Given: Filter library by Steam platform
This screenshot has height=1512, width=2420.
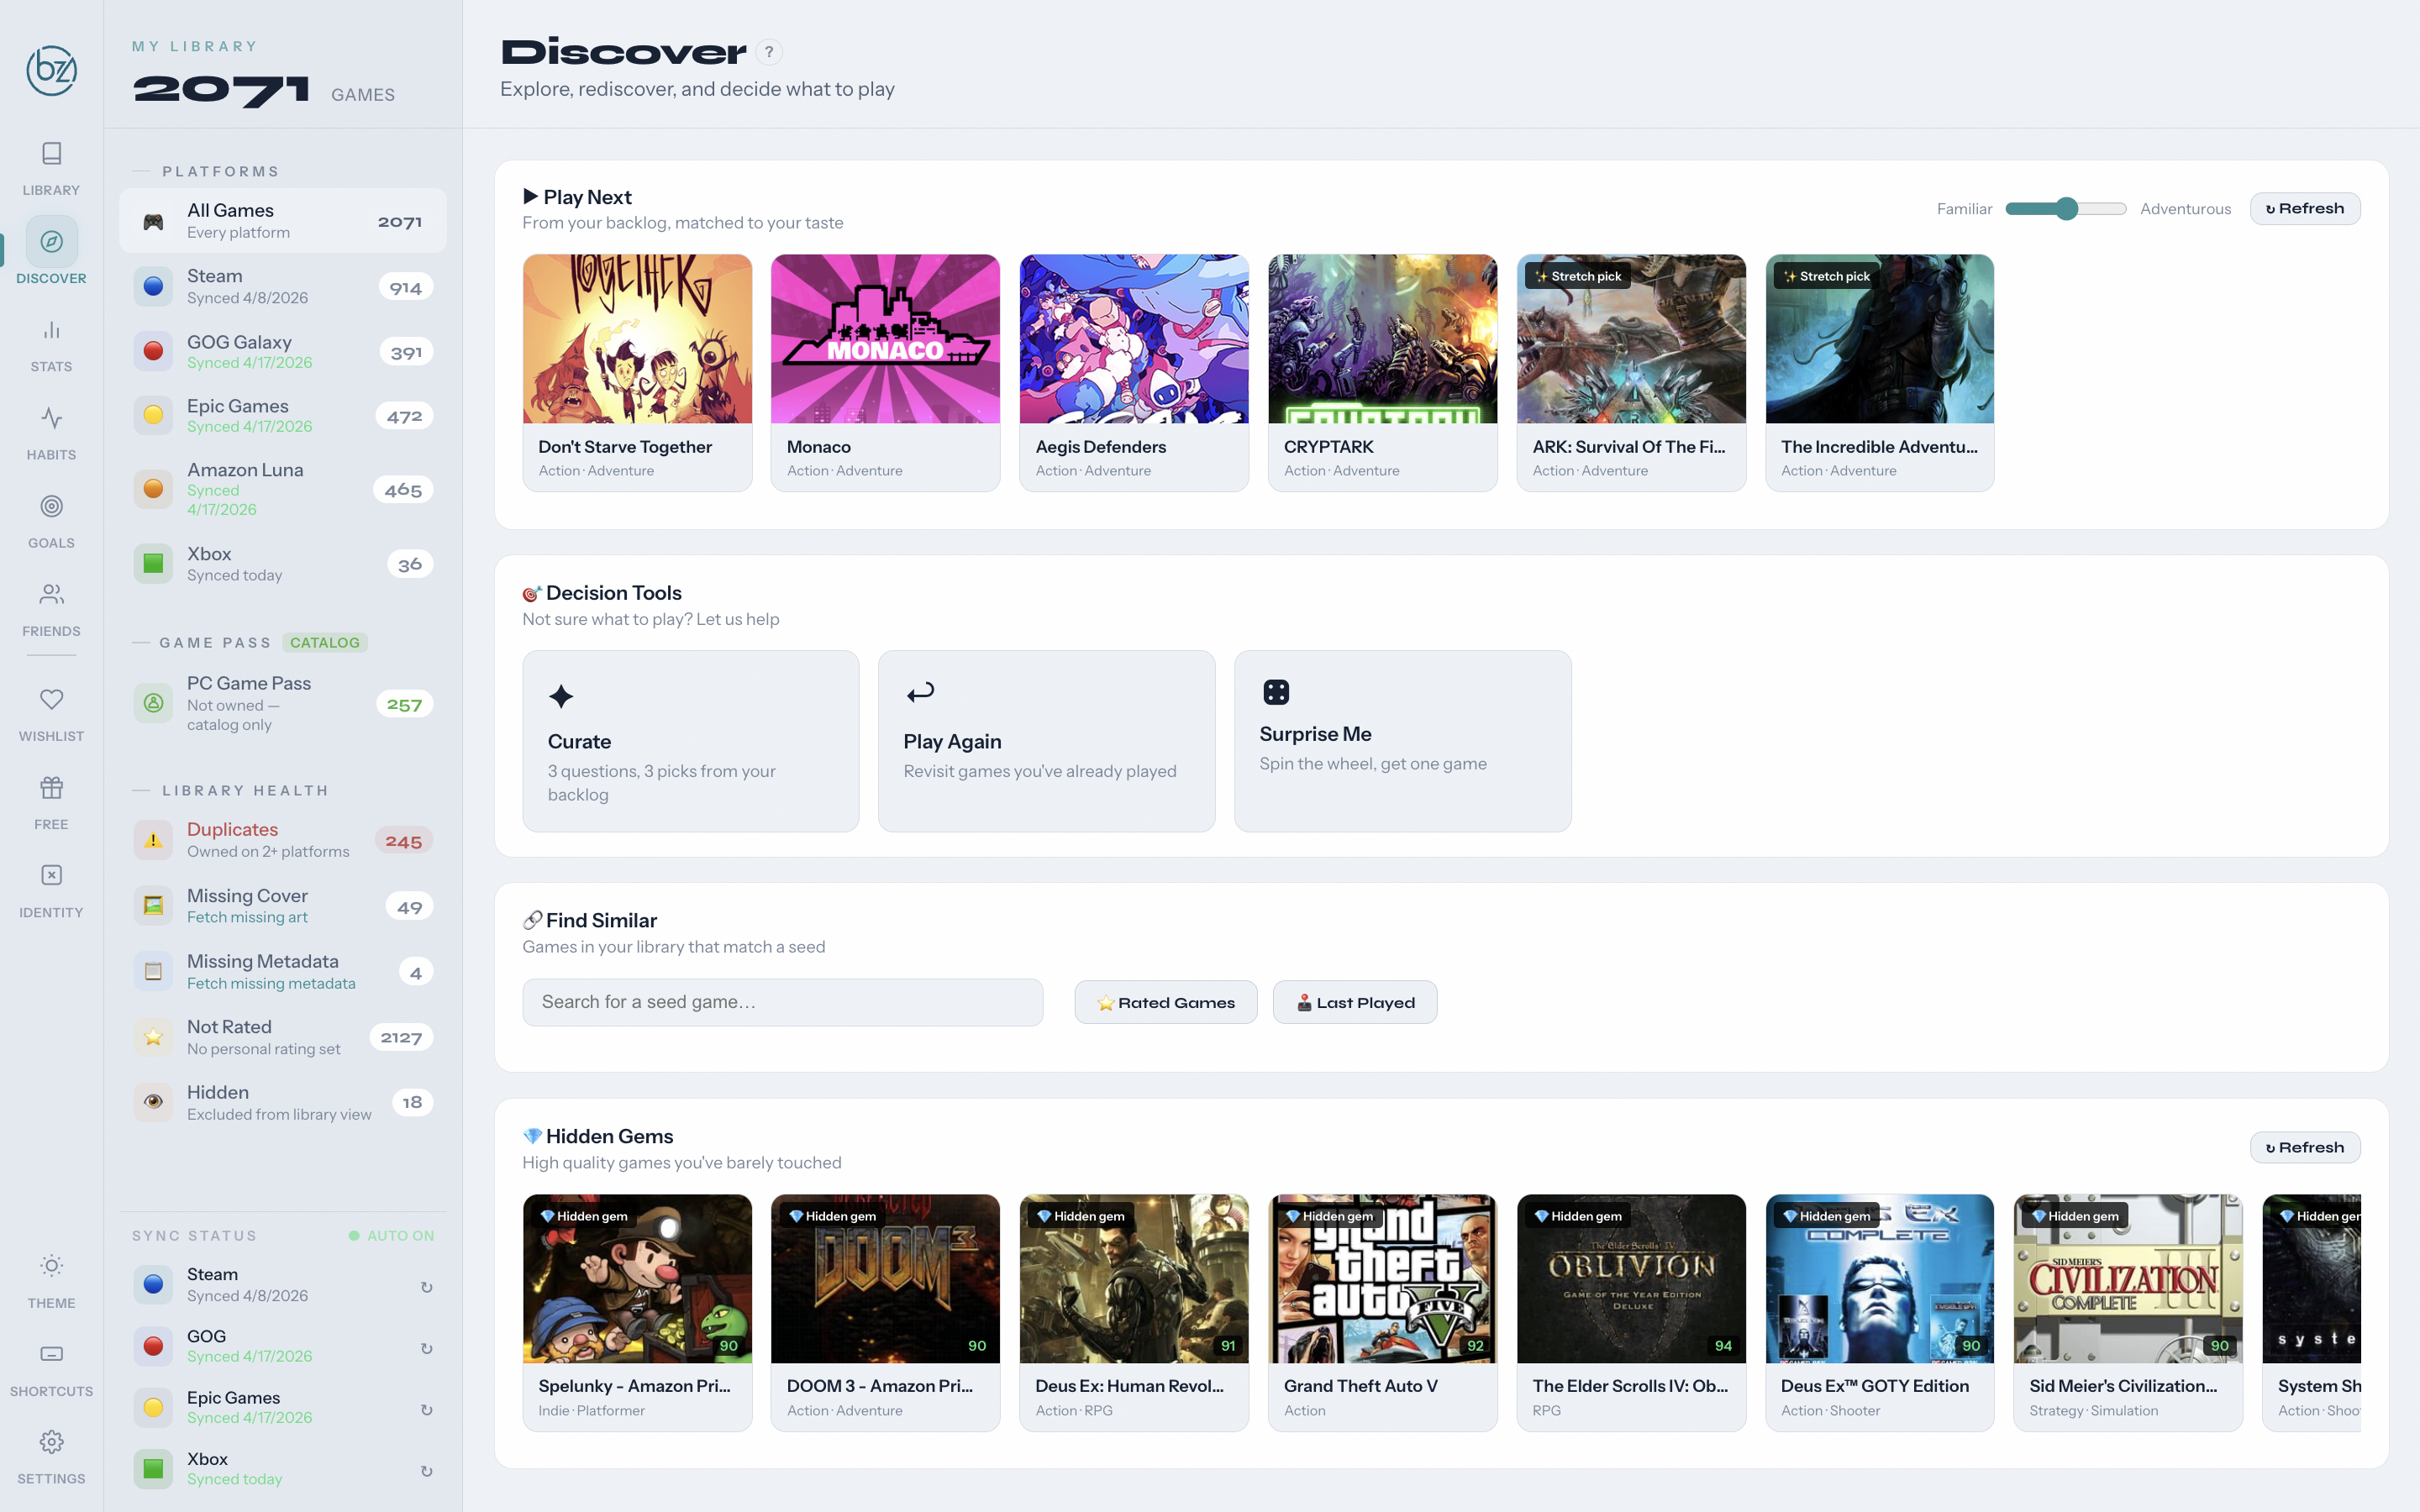Looking at the screenshot, I should point(283,287).
